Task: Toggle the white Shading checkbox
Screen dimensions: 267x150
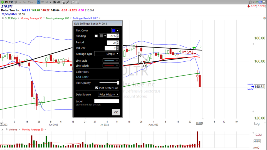Action: [x=96, y=36]
